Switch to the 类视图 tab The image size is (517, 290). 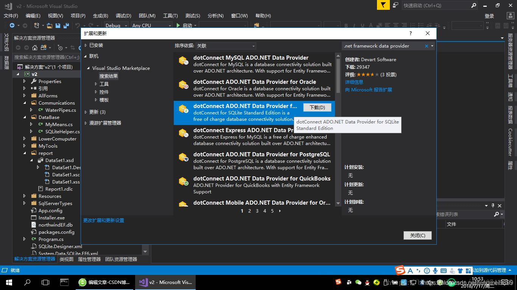coord(66,259)
